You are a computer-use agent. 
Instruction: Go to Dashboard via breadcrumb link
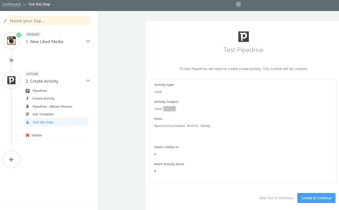click(x=11, y=4)
